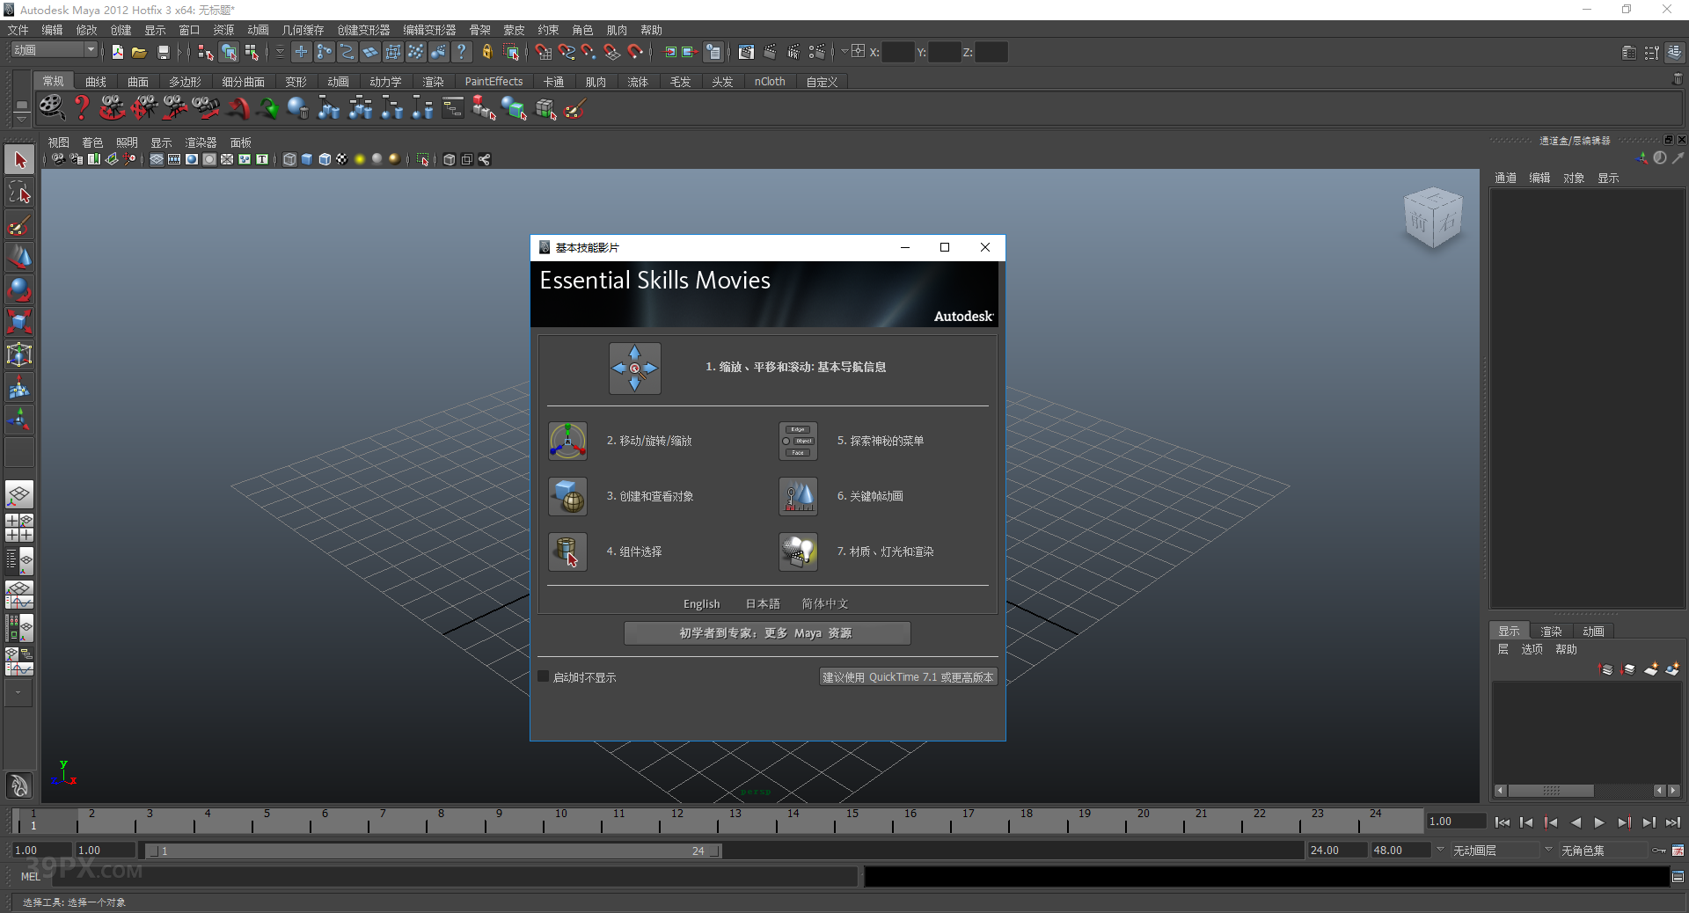This screenshot has height=913, width=1689.
Task: Open movie 2 Move/Rotate/Scale icon
Action: coord(568,441)
